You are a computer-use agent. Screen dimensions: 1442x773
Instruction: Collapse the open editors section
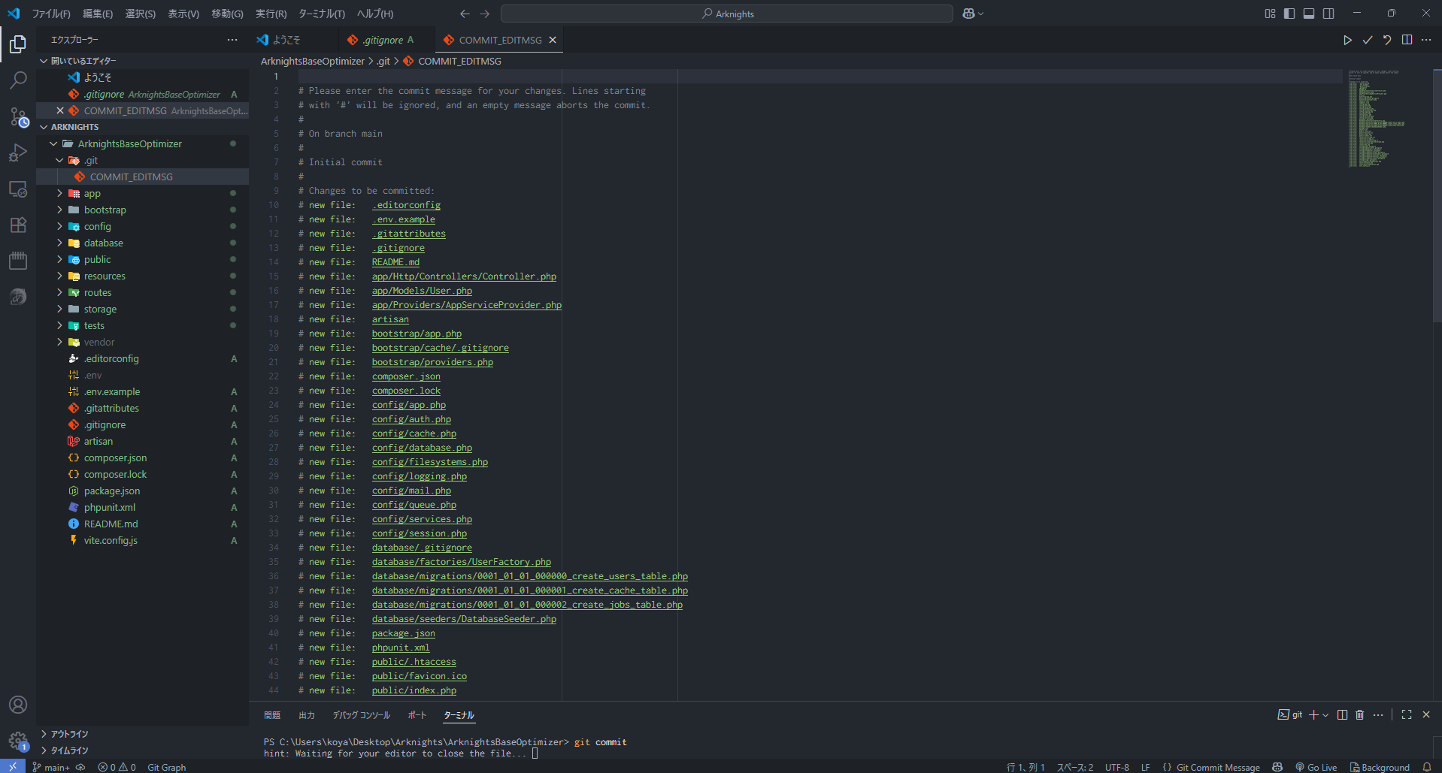[x=44, y=61]
